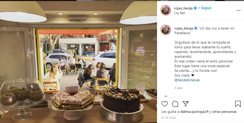Open comments with the speech bubble icon
This screenshot has height=123, width=244.
[x=175, y=104]
